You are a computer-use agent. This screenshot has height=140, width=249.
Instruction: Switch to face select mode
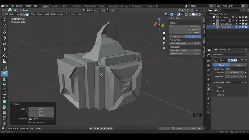(28, 14)
